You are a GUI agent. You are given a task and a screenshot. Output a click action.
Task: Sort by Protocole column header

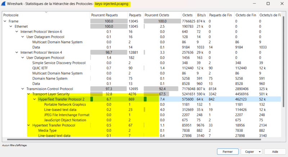pos(46,15)
